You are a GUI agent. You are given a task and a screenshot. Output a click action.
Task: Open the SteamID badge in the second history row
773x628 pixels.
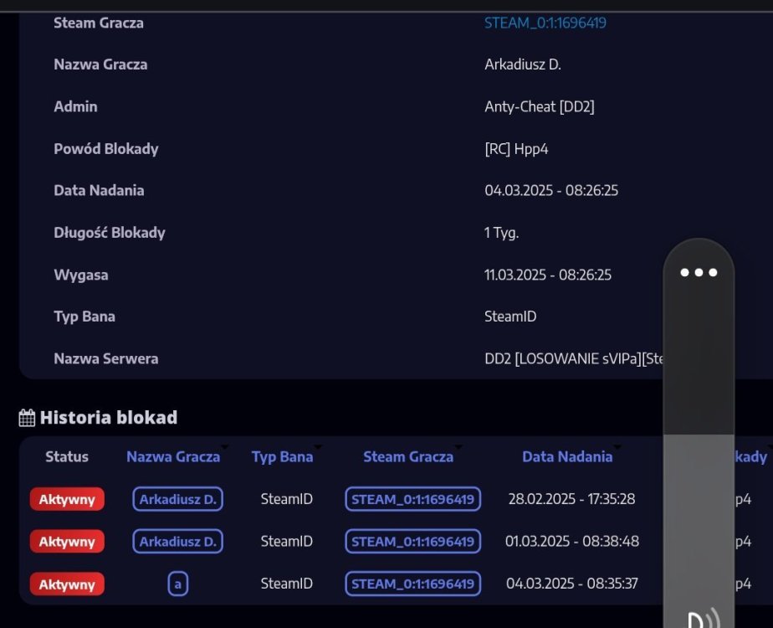(x=412, y=541)
